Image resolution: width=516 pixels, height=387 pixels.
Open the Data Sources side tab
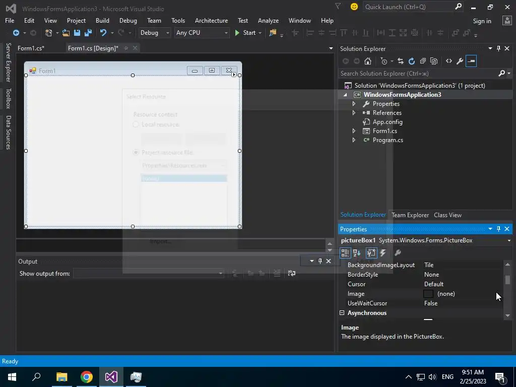tap(8, 133)
